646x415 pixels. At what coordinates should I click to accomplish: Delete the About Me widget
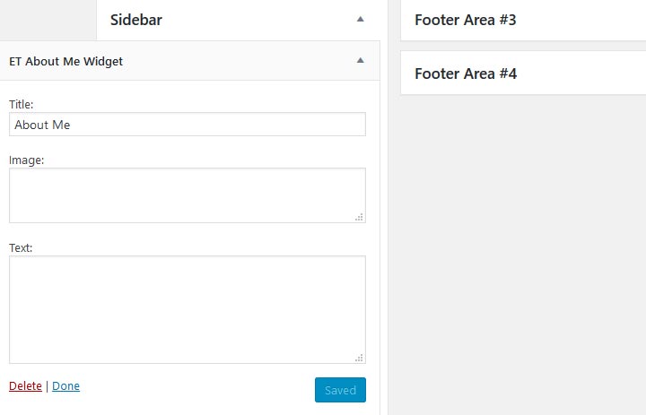tap(25, 386)
